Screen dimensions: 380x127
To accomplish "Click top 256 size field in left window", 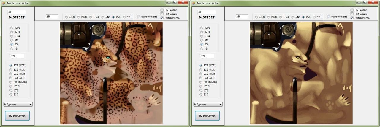I will pos(52,17).
